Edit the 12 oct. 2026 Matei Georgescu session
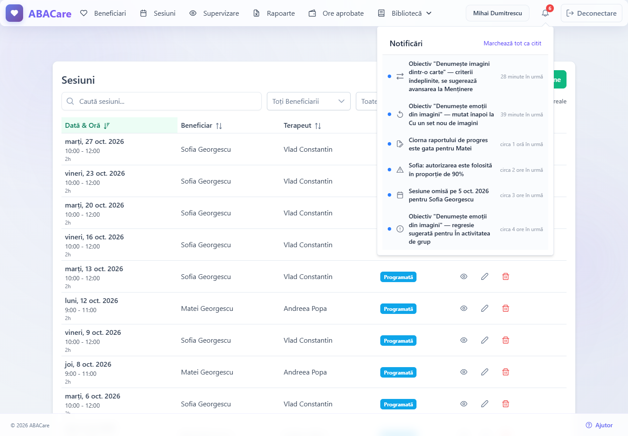Viewport: 628px width, 436px height. click(x=485, y=308)
